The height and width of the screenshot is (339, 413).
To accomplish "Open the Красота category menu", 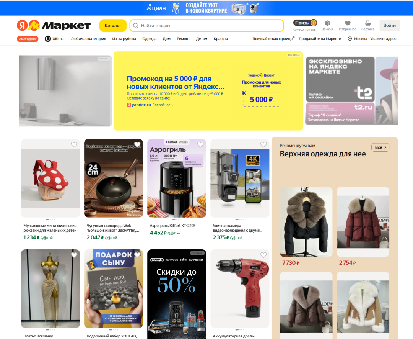I will pos(221,39).
